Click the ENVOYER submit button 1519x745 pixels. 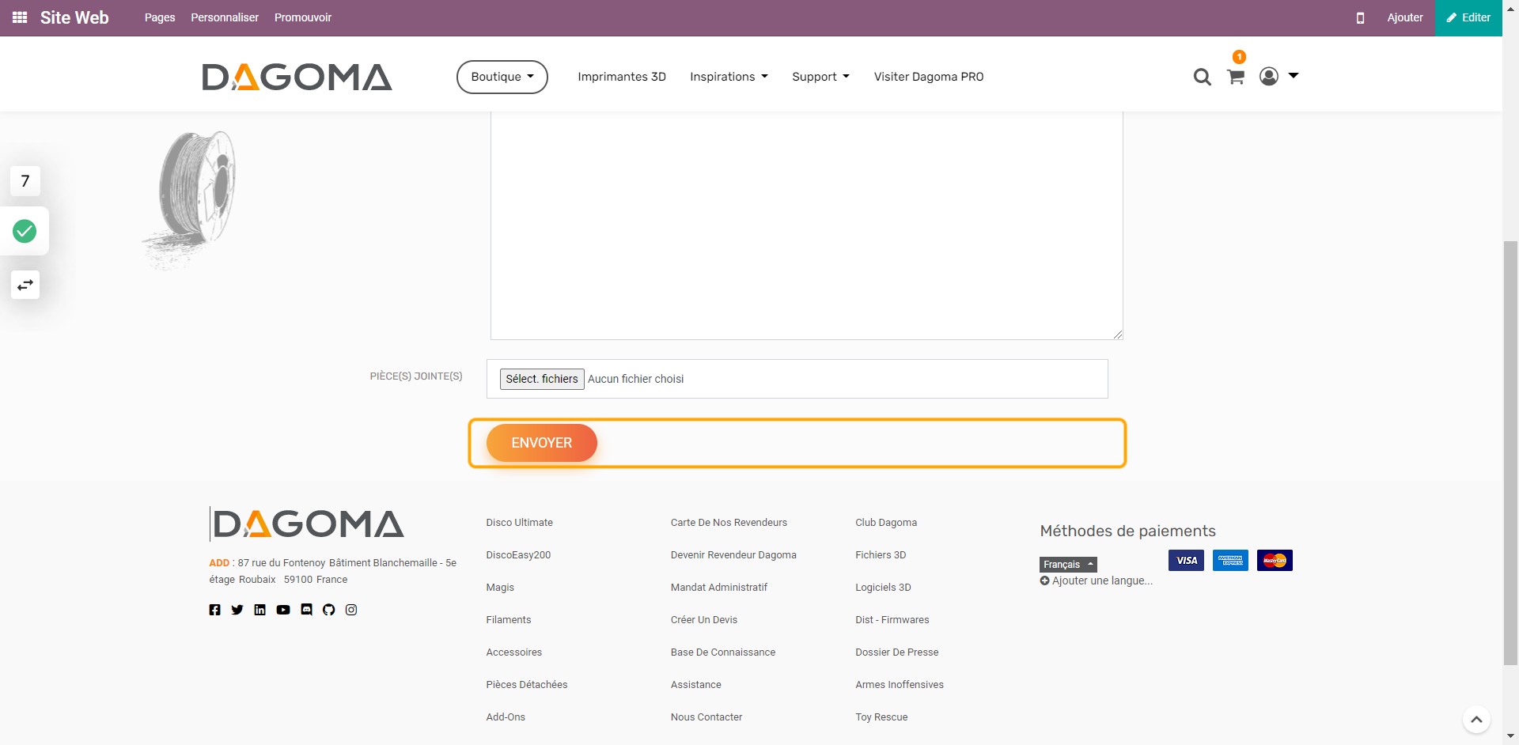[x=542, y=443]
